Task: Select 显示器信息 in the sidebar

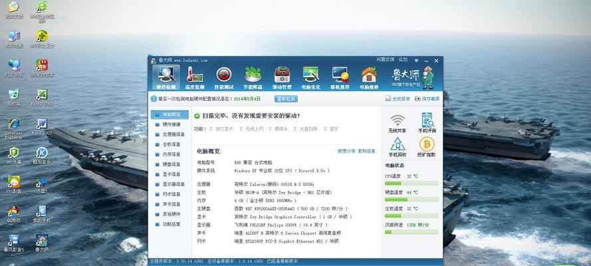Action: (170, 184)
